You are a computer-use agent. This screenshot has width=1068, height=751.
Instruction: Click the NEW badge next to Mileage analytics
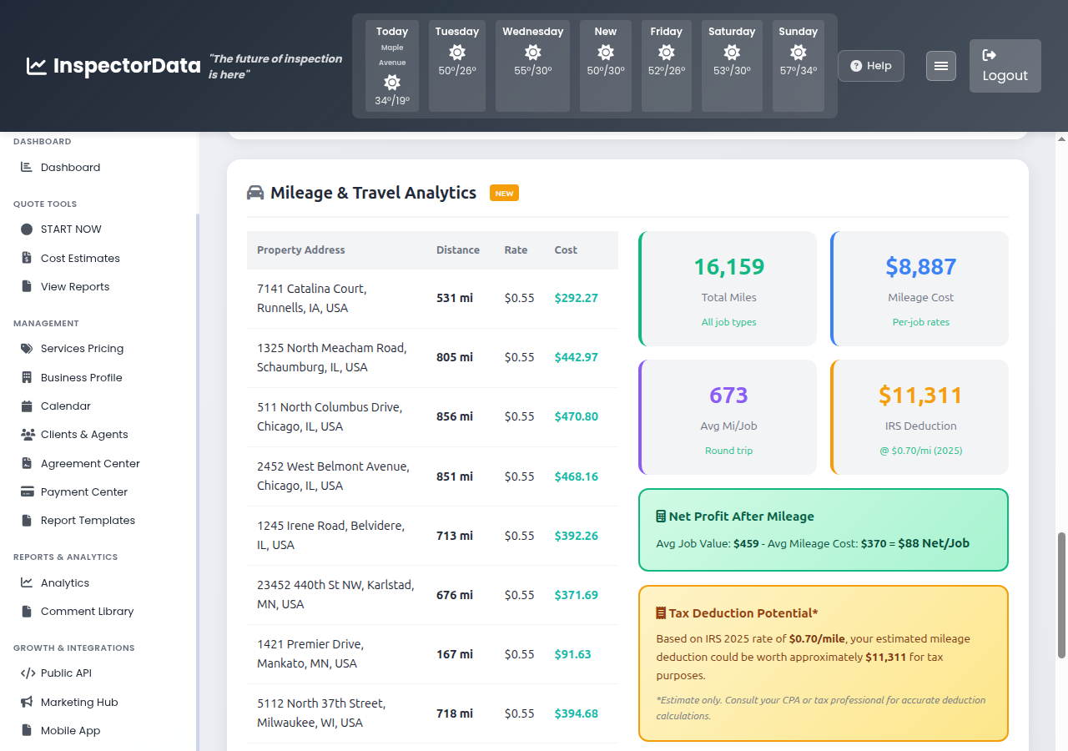tap(504, 192)
